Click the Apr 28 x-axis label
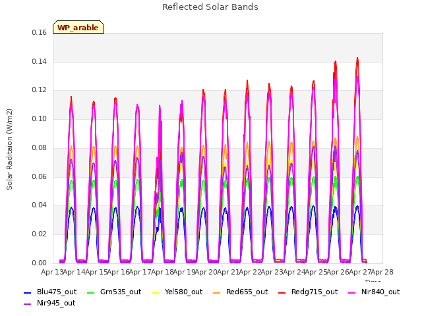This screenshot has height=316, width=422. pyautogui.click(x=382, y=272)
